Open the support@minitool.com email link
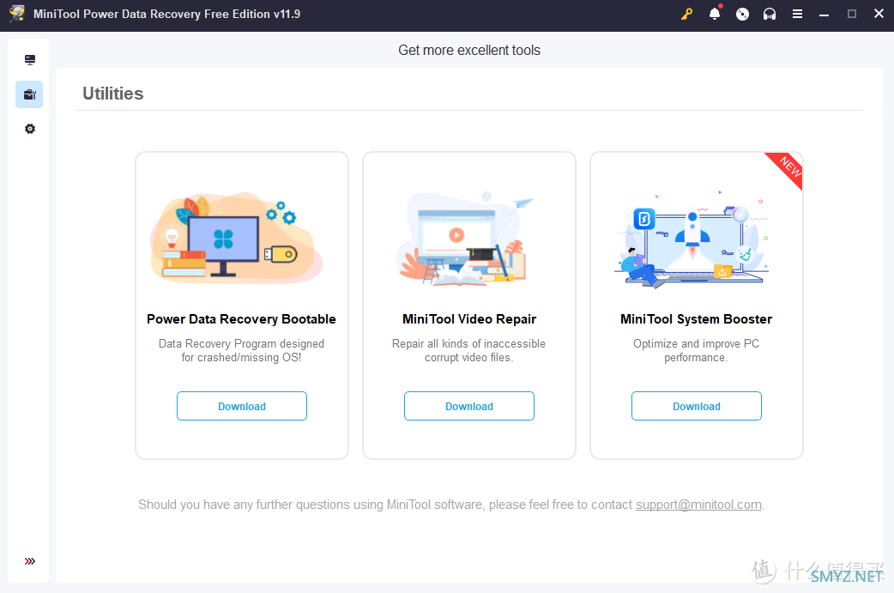 pos(698,505)
